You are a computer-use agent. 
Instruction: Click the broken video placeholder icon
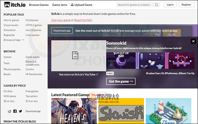pos(75,55)
